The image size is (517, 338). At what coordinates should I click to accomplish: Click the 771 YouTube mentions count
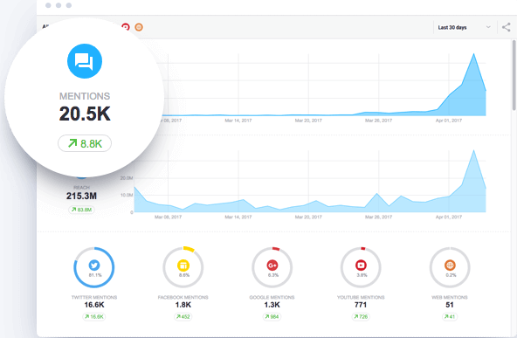[x=361, y=305]
